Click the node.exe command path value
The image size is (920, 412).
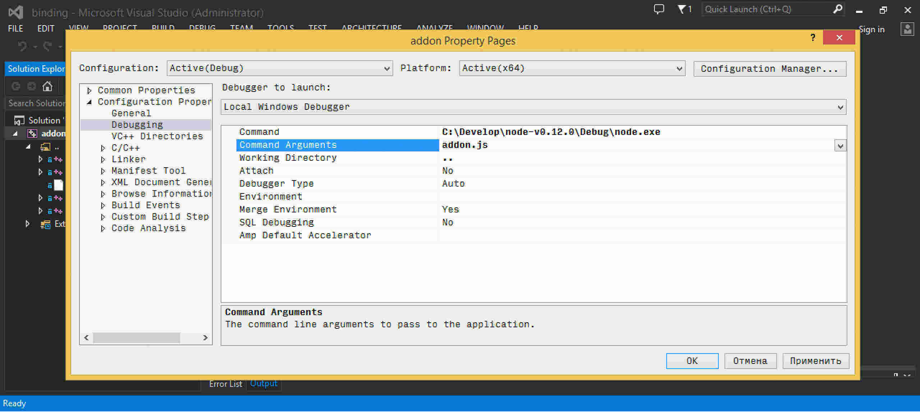tap(551, 132)
